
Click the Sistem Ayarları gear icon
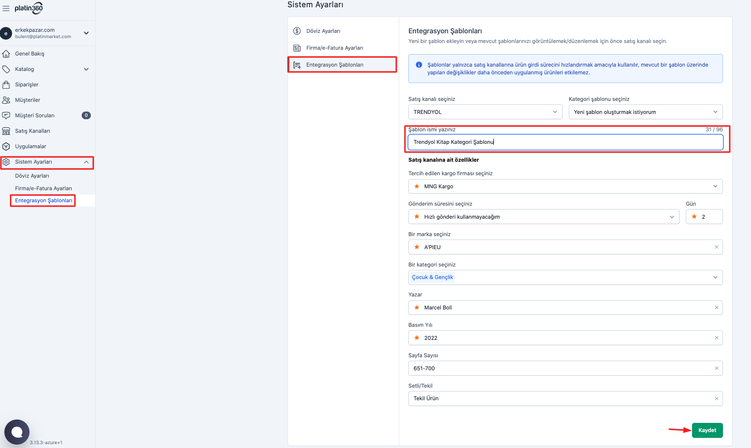6,162
